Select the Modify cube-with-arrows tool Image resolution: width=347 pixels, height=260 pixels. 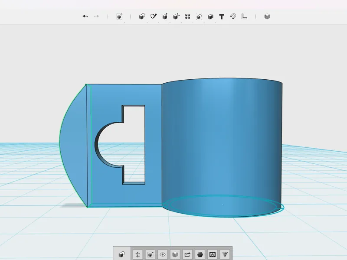[176, 16]
